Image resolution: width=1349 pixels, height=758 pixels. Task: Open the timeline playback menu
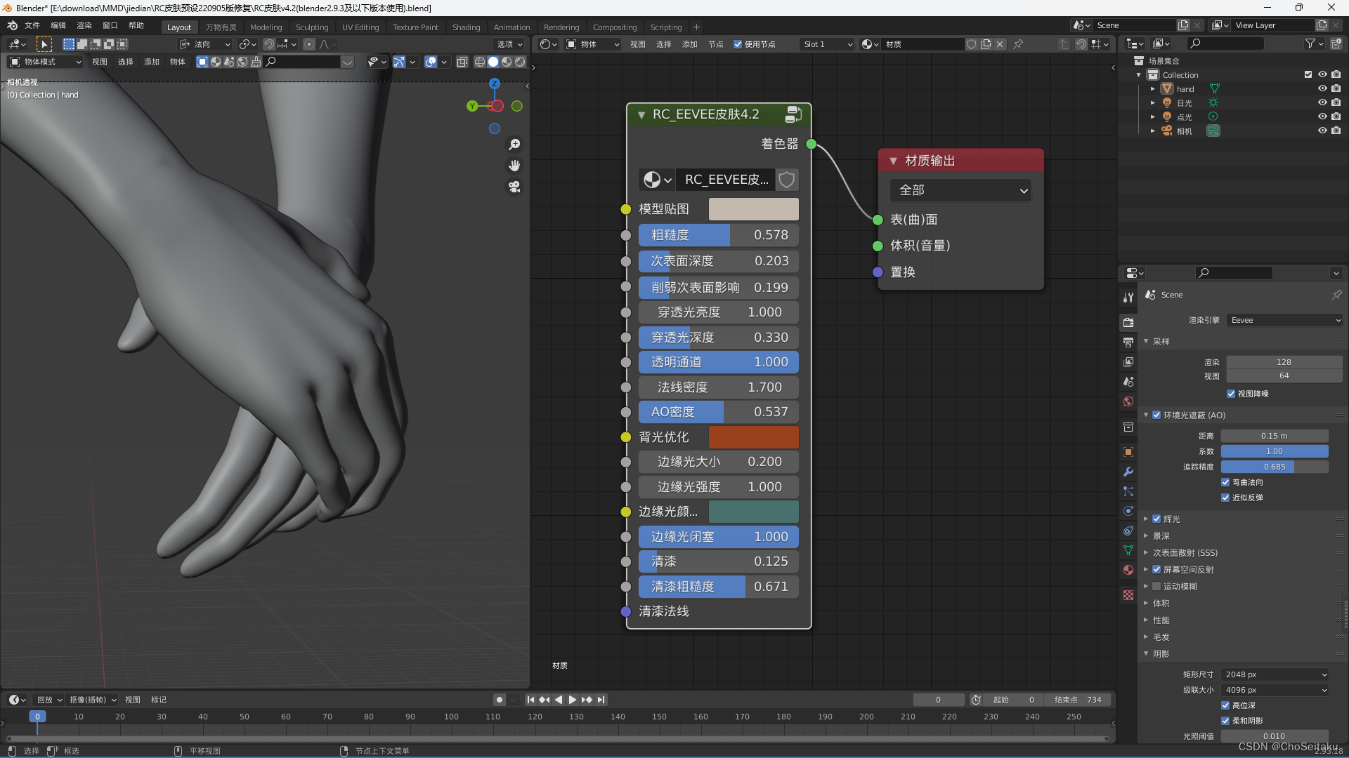pos(49,700)
